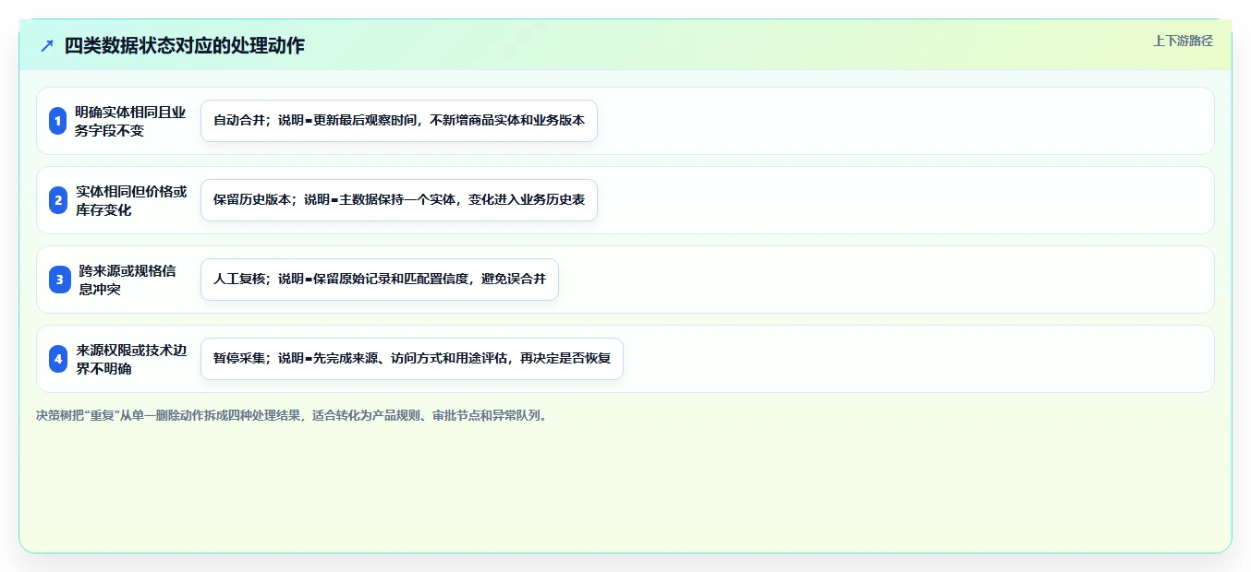Click the heading '四类数据状态对应的处理动作'
1251x572 pixels.
point(185,45)
